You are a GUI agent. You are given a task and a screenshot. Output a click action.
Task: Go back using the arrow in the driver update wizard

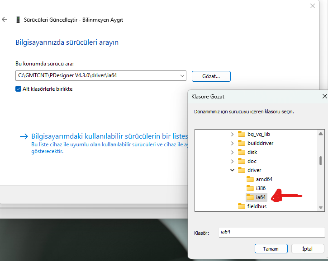coord(5,19)
